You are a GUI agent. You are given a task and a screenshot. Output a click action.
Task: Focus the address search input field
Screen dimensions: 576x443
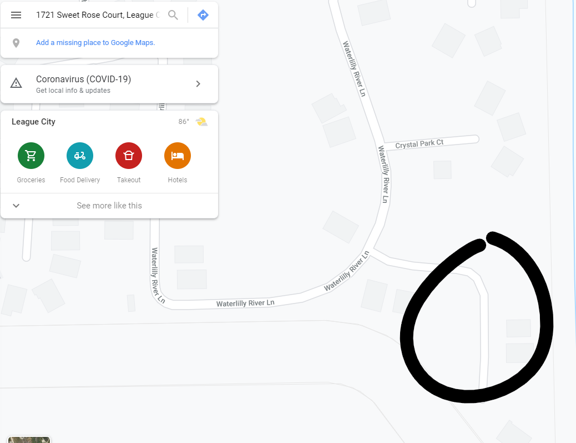98,15
